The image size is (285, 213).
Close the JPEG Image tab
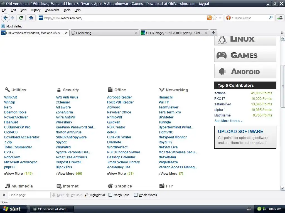coord(206,33)
